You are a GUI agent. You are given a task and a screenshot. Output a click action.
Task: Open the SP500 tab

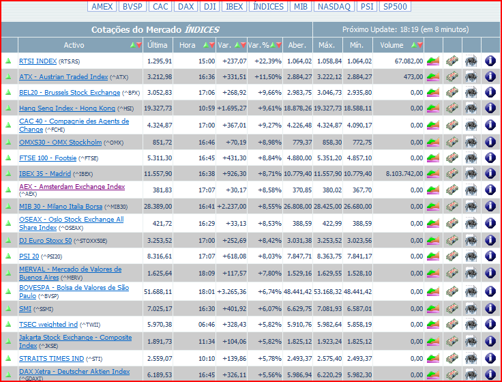pos(397,6)
